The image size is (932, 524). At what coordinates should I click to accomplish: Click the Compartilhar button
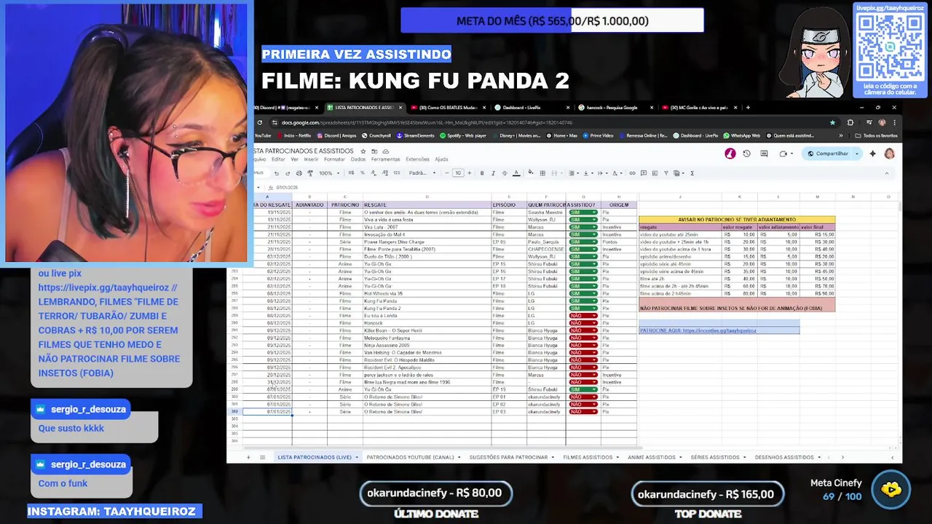tap(828, 154)
